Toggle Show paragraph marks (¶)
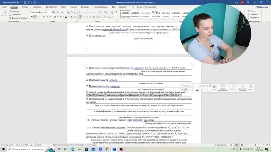 point(116,12)
